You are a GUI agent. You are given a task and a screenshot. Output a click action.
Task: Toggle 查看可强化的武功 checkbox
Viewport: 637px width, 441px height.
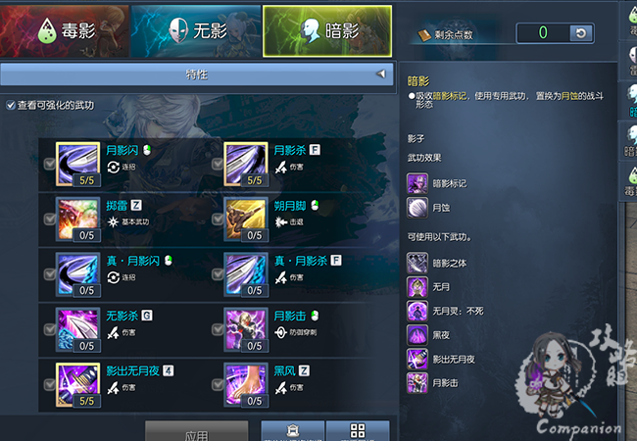pos(11,106)
